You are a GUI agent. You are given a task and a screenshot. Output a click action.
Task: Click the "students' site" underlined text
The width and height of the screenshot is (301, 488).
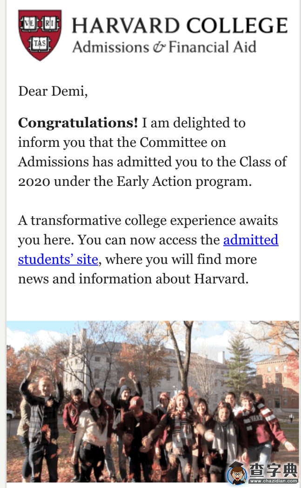point(58,259)
